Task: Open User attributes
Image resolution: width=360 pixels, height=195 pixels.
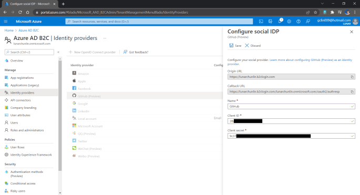Action: [x=20, y=115]
